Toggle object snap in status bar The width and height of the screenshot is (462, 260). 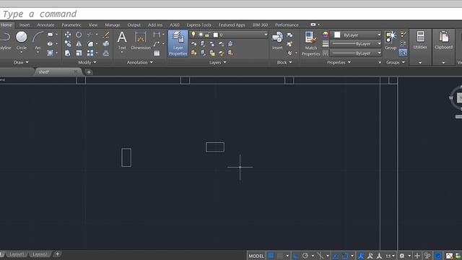coord(345,256)
